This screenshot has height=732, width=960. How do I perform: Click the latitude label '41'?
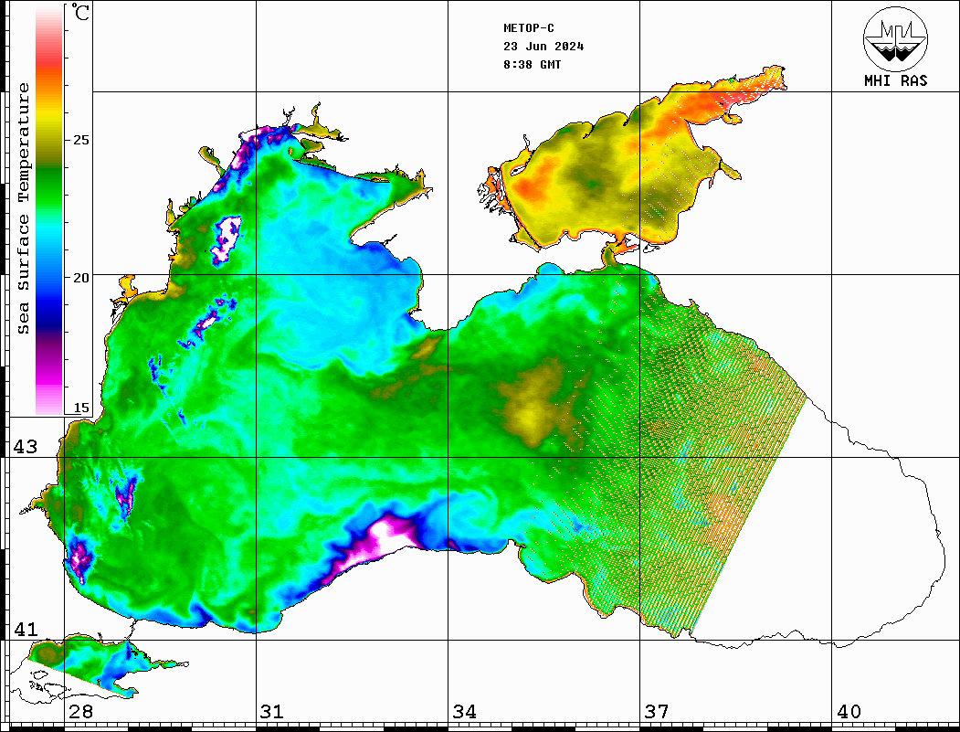coord(26,630)
